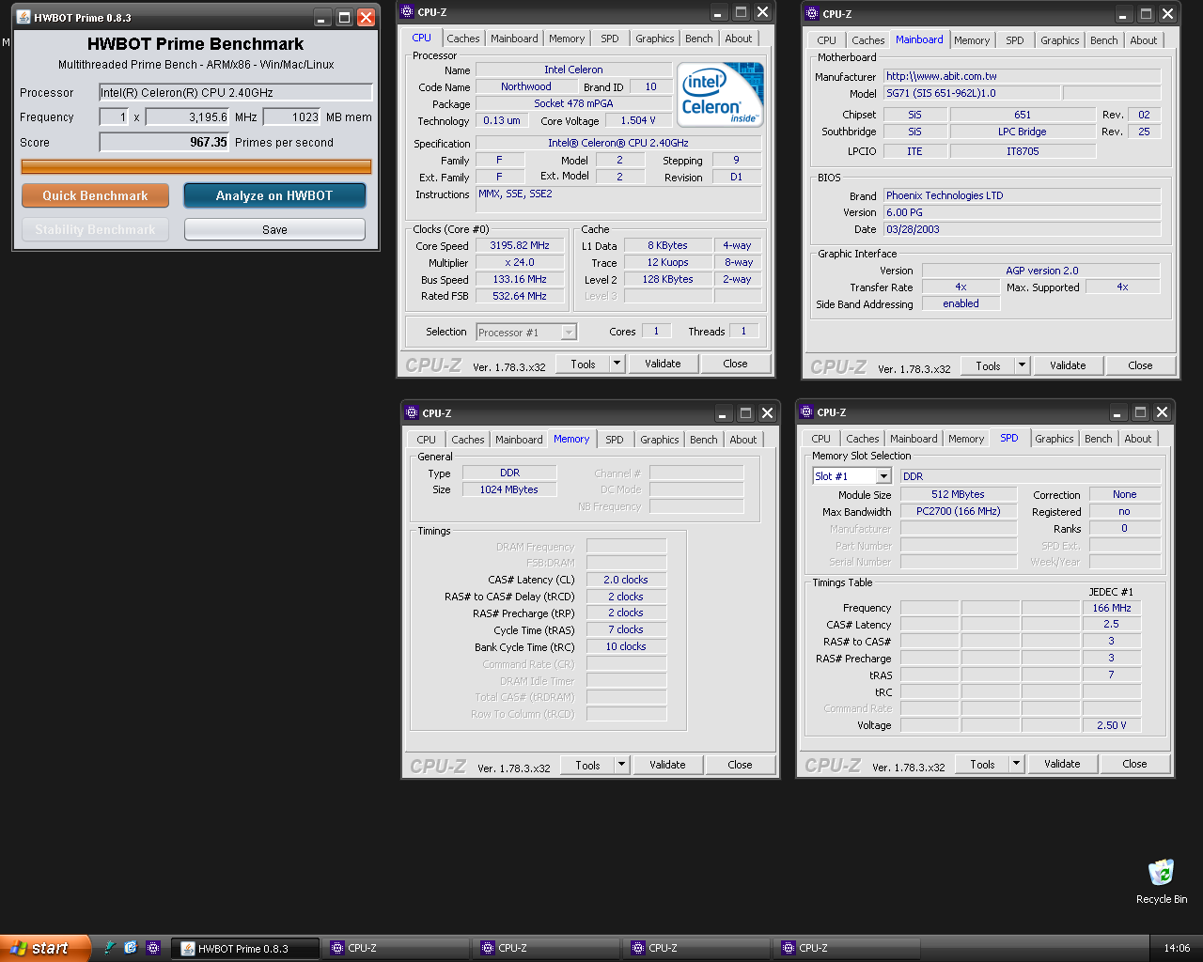Viewport: 1203px width, 962px height.
Task: Open Tools dropdown arrow in Memory window
Action: (621, 765)
